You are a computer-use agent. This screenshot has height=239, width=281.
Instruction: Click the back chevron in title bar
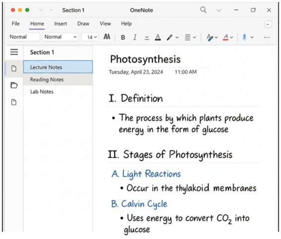point(41,10)
